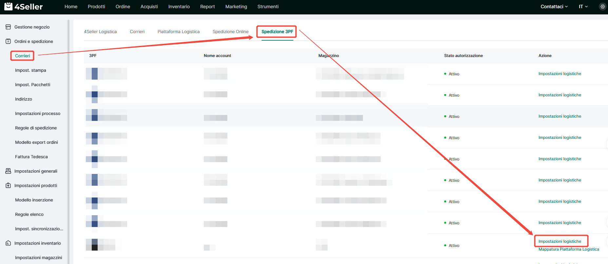
Task: Select Corrieri in the left sidebar
Action: tap(22, 56)
